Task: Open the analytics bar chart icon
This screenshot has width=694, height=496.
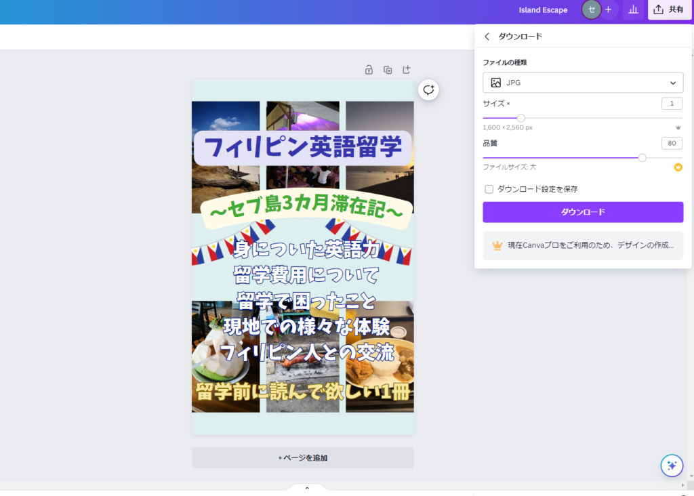Action: pos(633,10)
